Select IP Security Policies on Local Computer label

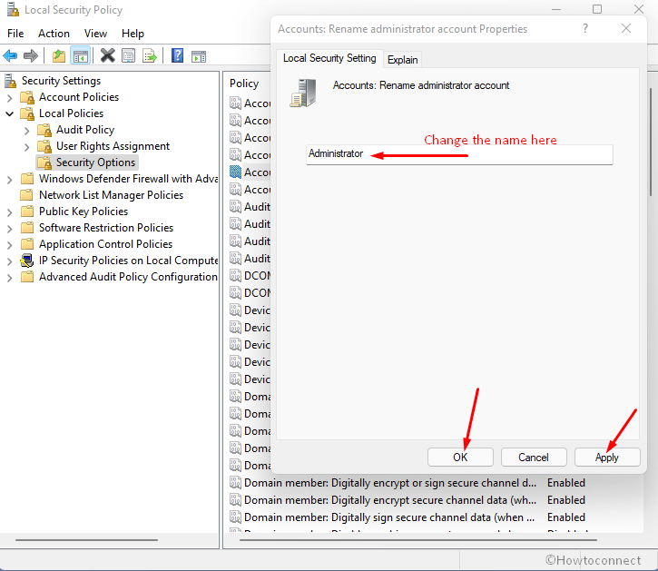(128, 261)
